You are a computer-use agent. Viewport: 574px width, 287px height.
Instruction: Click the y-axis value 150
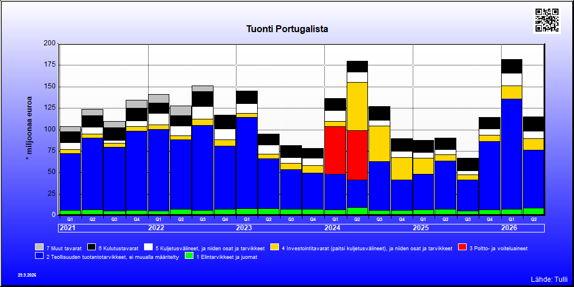pyautogui.click(x=49, y=87)
